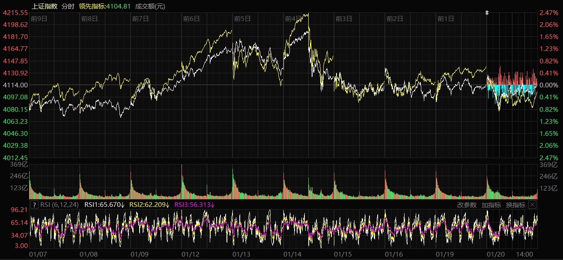Click the small marker icon above 01/20 session
Screen dimensions: 563x260
tap(487, 12)
